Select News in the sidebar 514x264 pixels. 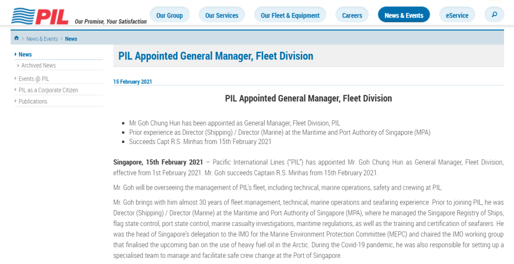click(x=25, y=54)
